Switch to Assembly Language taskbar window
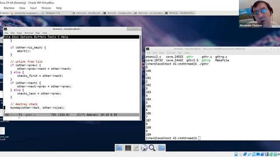This screenshot has width=280, height=157. (x=25, y=13)
